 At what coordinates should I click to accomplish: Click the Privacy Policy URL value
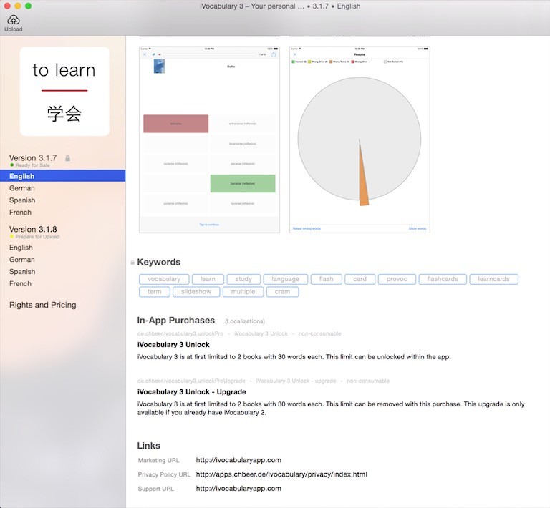(281, 474)
